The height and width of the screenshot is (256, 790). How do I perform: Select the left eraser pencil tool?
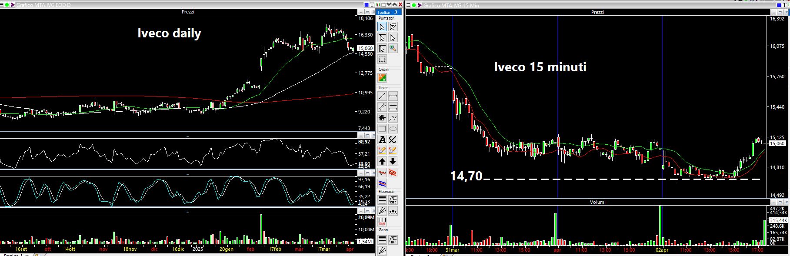tap(382, 150)
